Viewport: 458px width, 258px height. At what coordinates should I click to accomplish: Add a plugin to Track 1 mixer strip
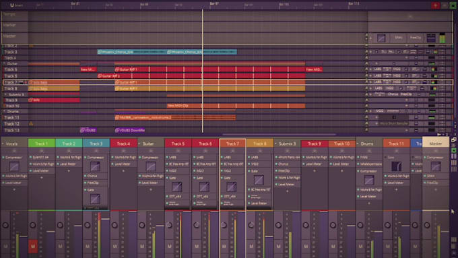(42, 177)
